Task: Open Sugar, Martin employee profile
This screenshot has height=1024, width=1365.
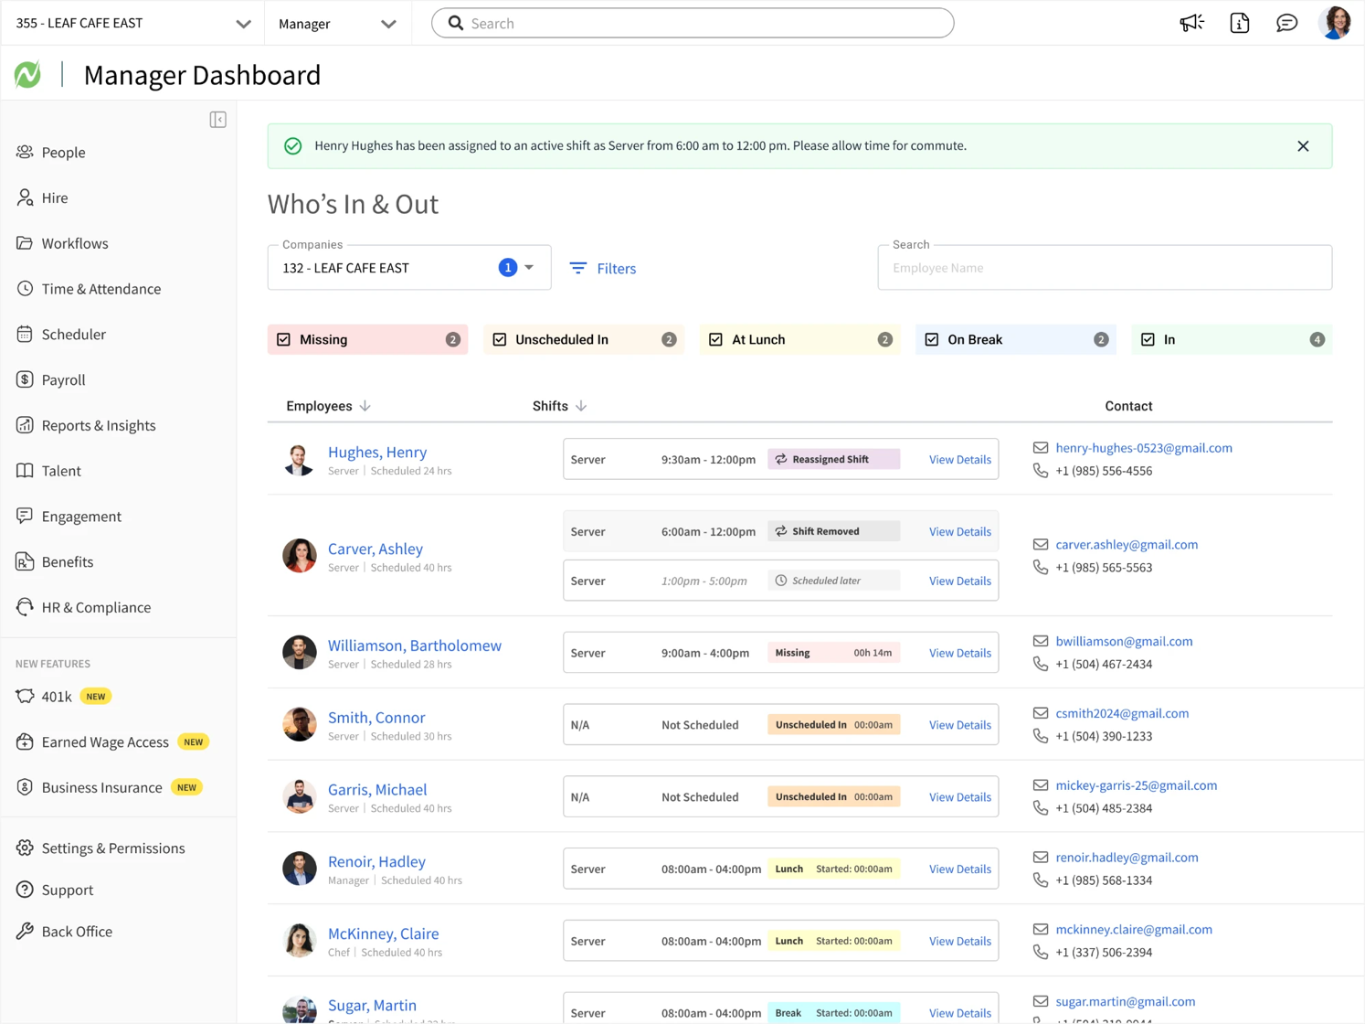Action: coord(372,1005)
